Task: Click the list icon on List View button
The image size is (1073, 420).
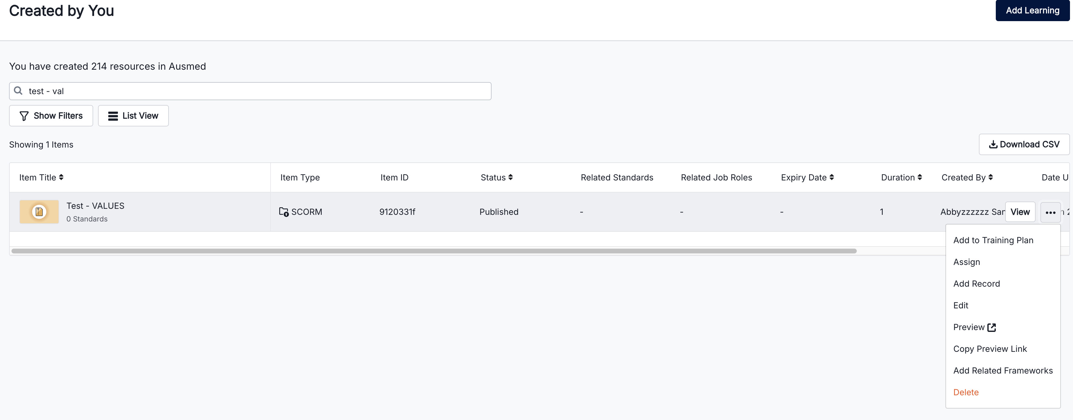Action: point(112,116)
